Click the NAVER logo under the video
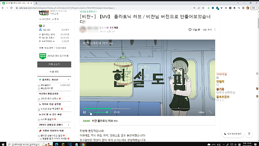This screenshot has height=146, width=259. [x=86, y=121]
